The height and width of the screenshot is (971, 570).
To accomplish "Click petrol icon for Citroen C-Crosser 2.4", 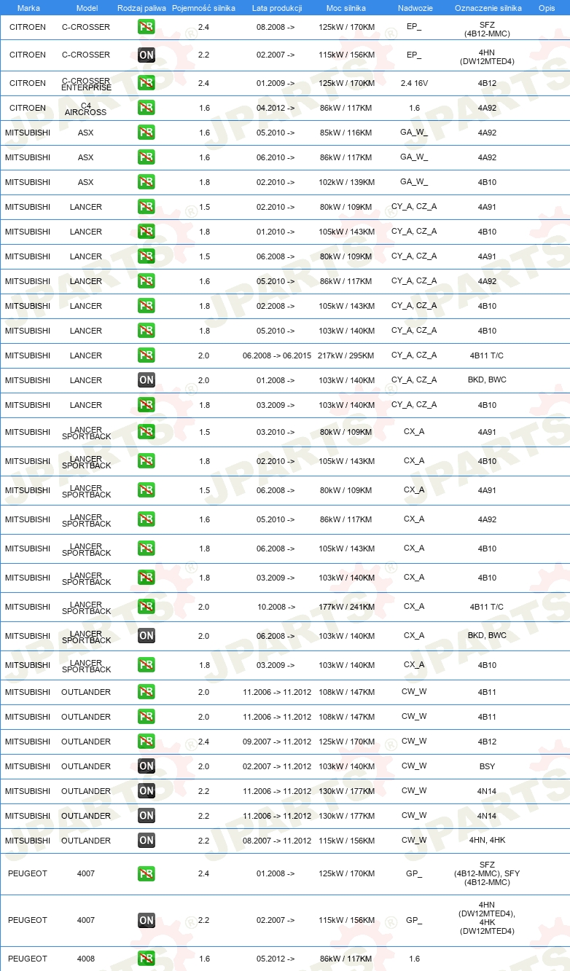I will [x=147, y=27].
